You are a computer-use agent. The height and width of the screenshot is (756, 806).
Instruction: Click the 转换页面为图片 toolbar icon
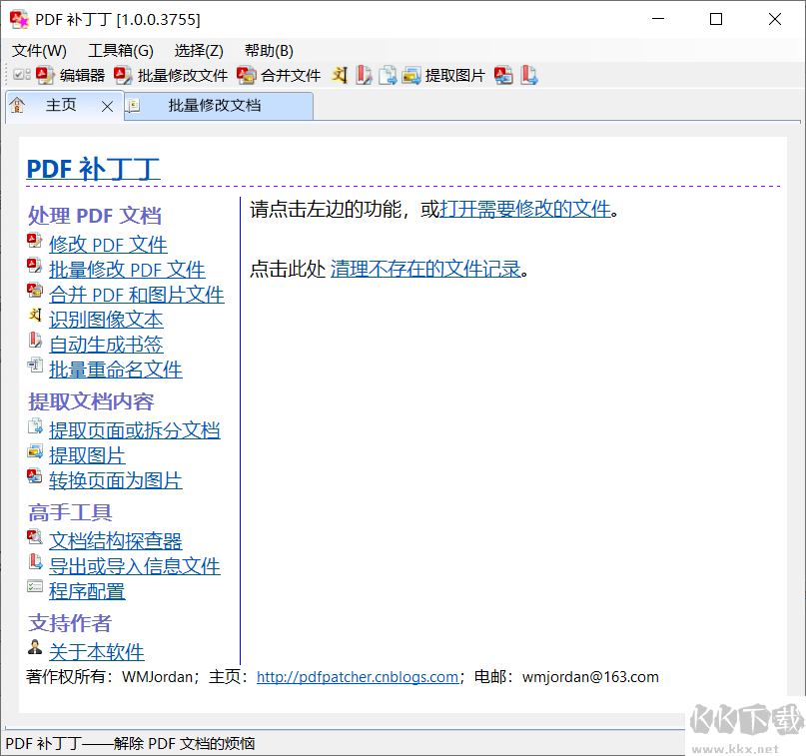pos(503,74)
